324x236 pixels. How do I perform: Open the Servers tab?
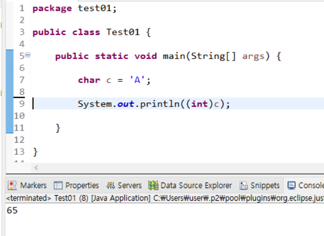(124, 186)
